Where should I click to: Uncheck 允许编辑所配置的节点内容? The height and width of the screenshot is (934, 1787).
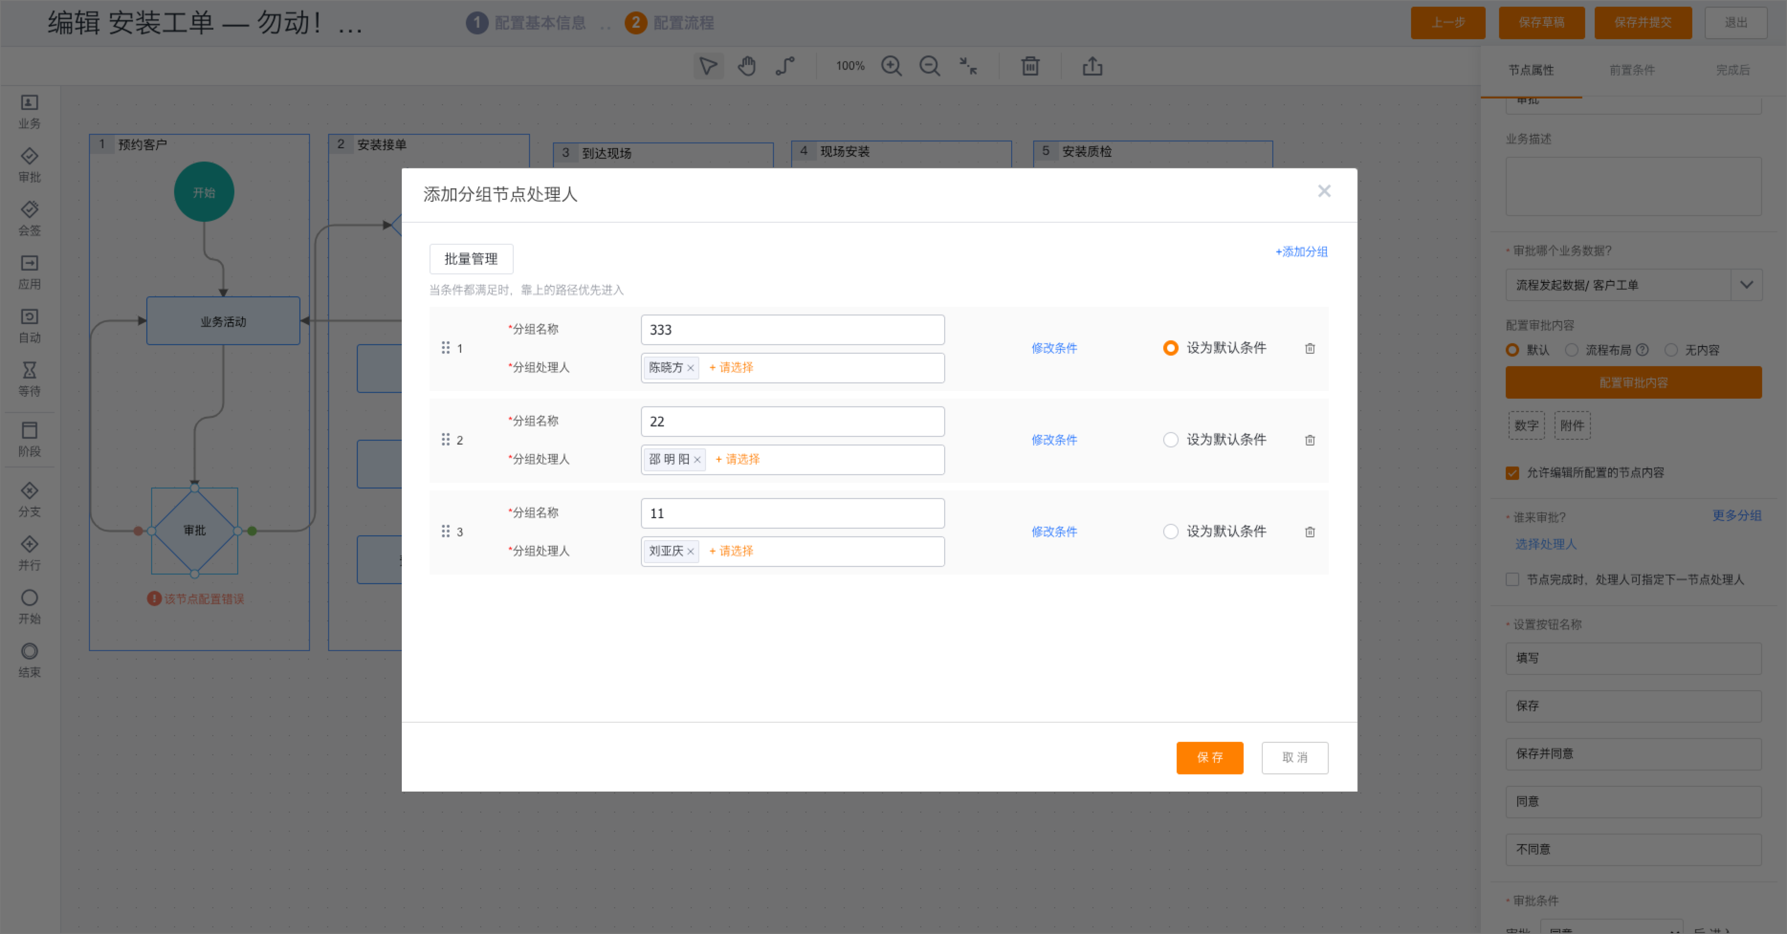coord(1512,473)
